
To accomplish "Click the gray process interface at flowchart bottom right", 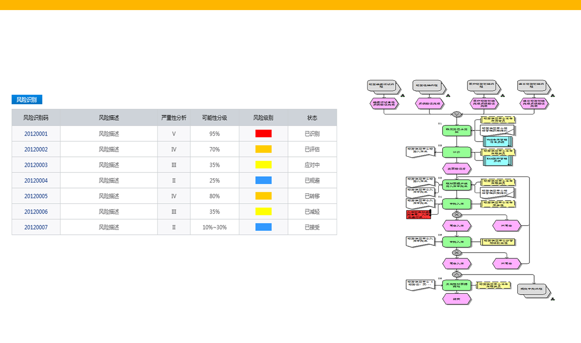I will point(532,289).
